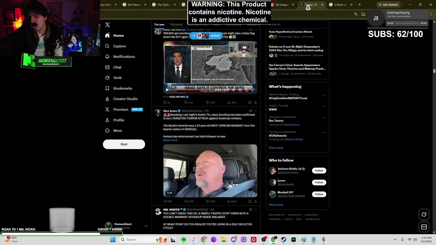Open account menu dots beside HumxnGhxst
This screenshot has height=245, width=436.
click(x=146, y=226)
